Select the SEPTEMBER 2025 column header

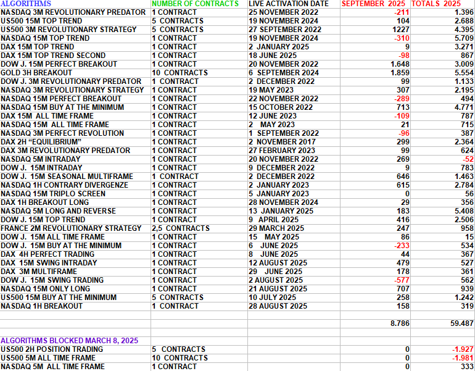point(376,4)
